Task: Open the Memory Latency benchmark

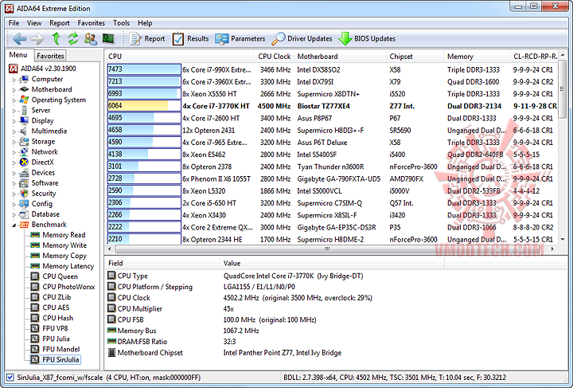Action: 68,266
